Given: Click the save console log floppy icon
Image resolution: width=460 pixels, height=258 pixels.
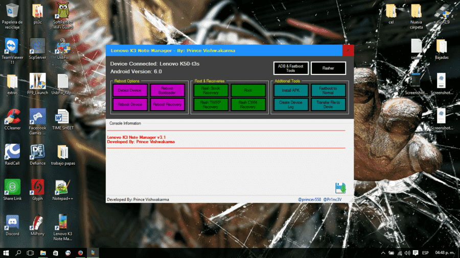Looking at the screenshot, I should tap(340, 188).
